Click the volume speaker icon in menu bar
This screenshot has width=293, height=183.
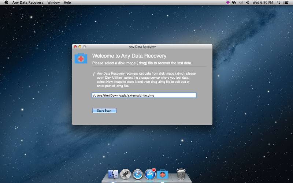[248, 3]
